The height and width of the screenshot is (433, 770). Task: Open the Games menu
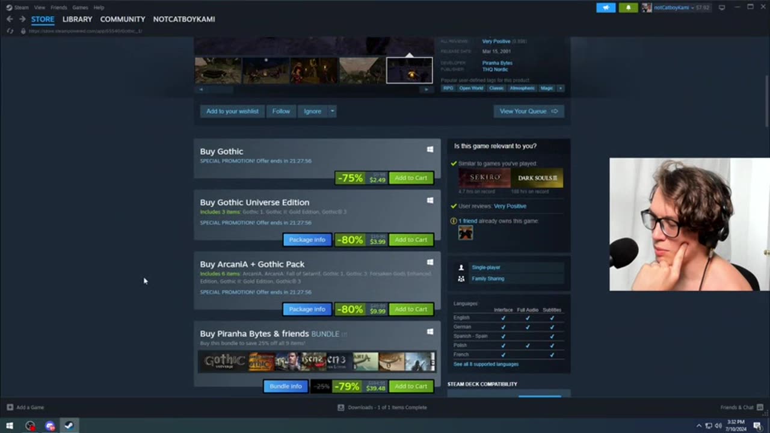[x=80, y=7]
